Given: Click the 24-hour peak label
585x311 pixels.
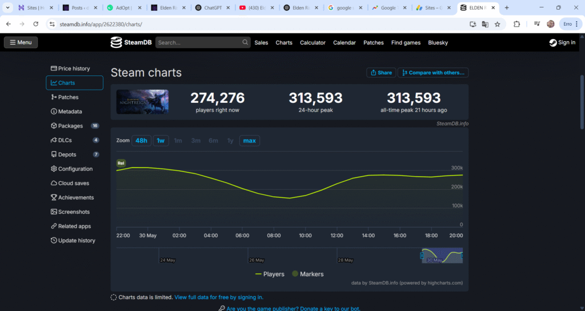Looking at the screenshot, I should click(315, 110).
